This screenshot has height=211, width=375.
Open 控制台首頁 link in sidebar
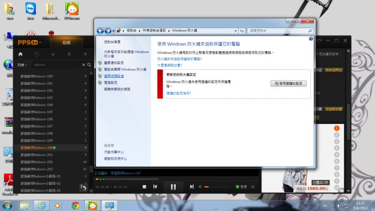coord(112,42)
